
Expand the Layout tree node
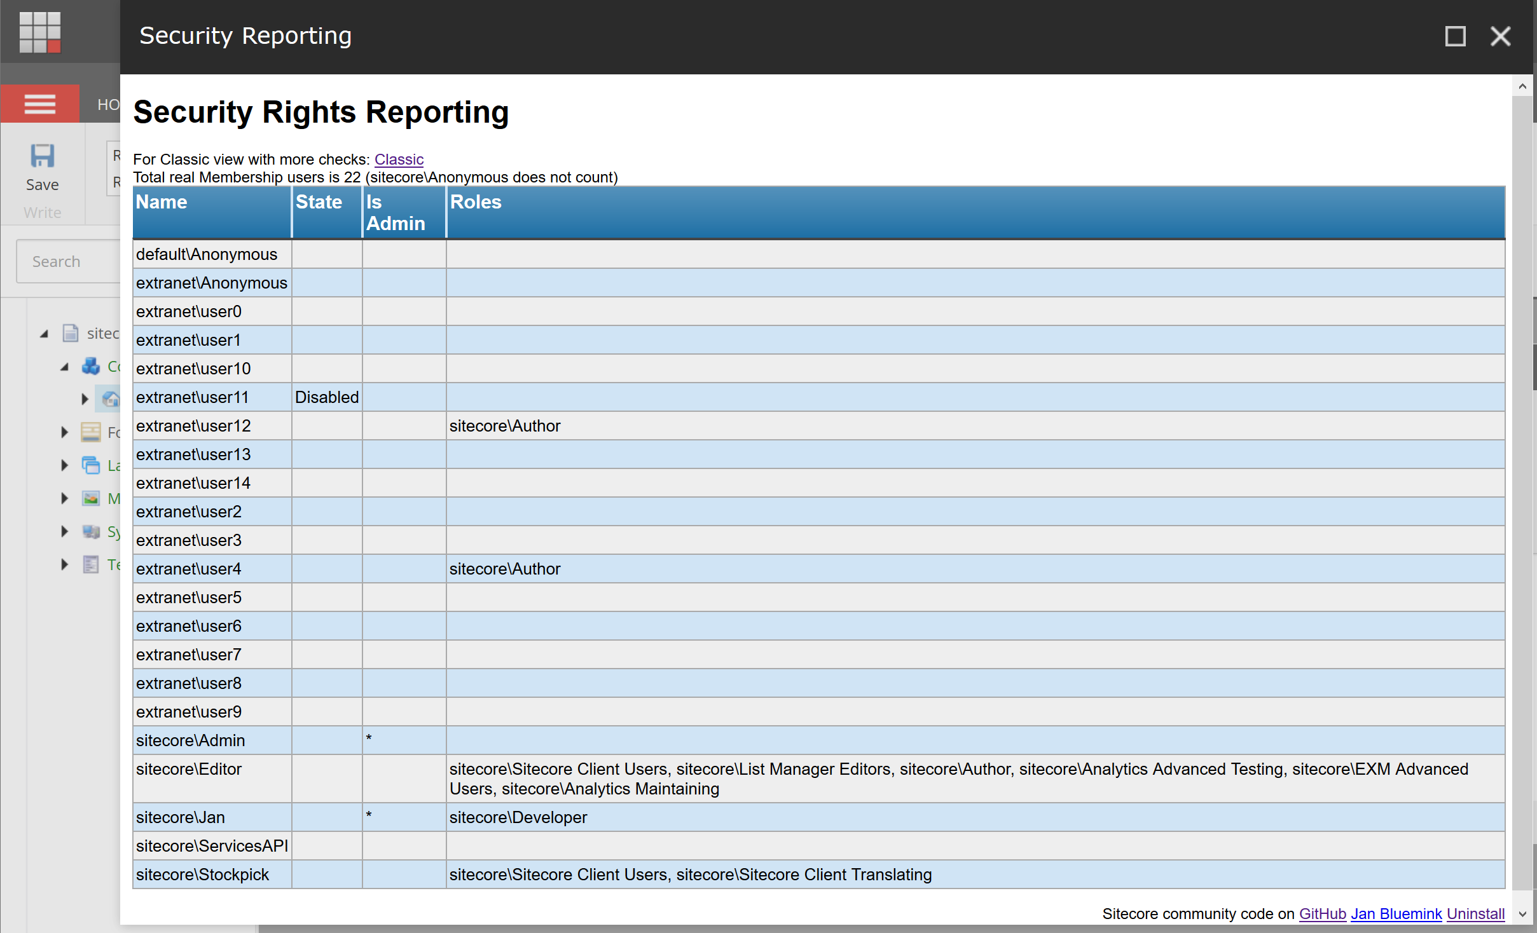pyautogui.click(x=64, y=465)
